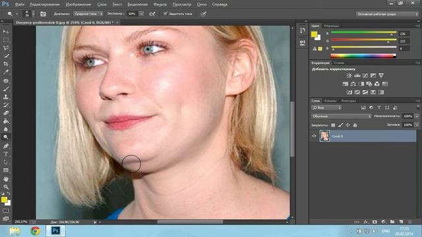The image size is (422, 237).
Task: Open the layer filter kind dropdown
Action: [x=326, y=108]
